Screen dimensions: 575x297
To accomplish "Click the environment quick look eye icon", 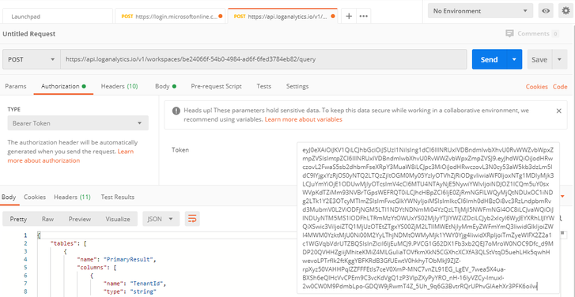I will (546, 11).
